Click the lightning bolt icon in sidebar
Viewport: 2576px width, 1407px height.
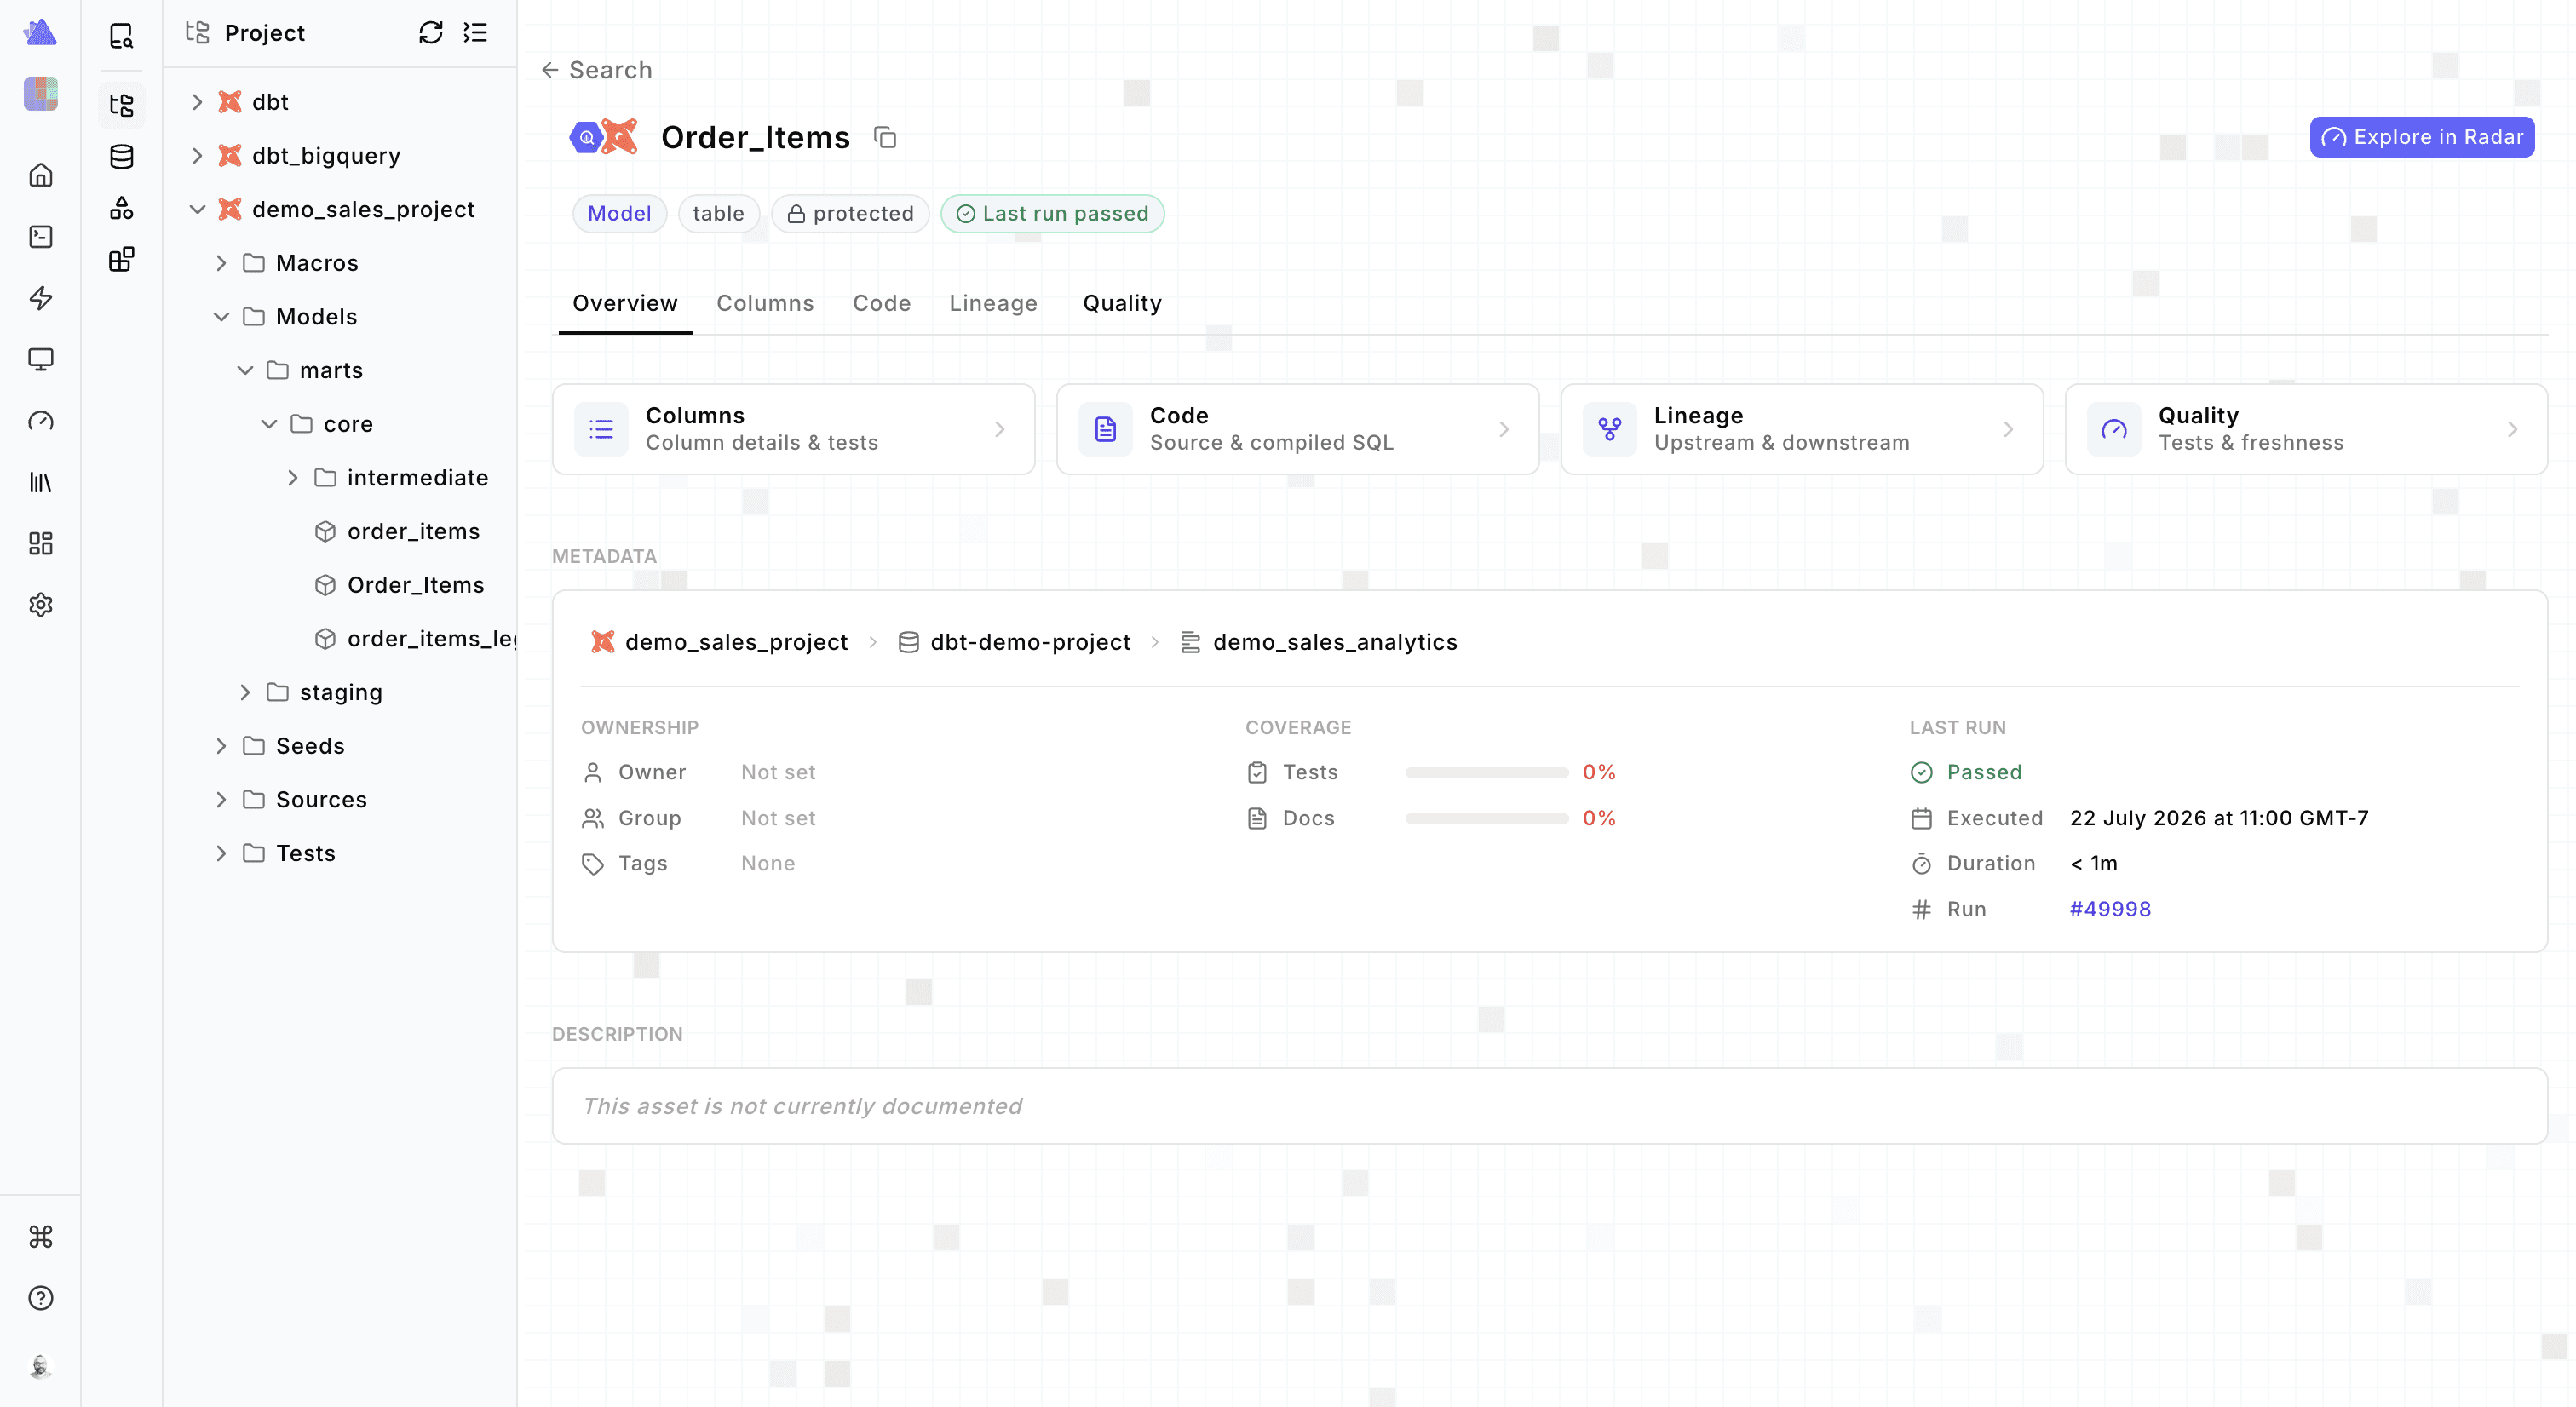point(41,298)
